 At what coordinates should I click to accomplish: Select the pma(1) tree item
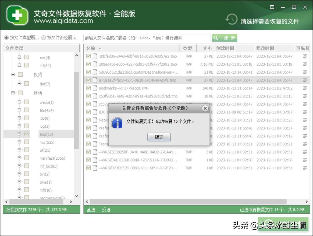point(46,182)
